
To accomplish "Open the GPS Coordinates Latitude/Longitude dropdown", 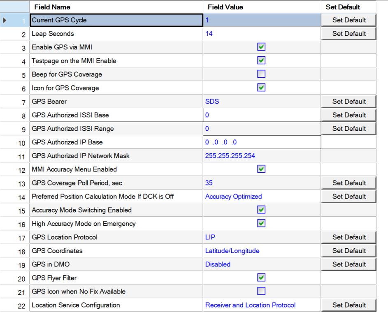I will (x=261, y=251).
